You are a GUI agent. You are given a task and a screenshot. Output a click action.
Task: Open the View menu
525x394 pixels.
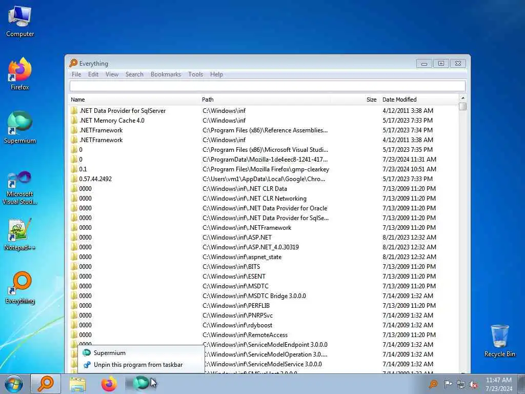[x=112, y=74]
